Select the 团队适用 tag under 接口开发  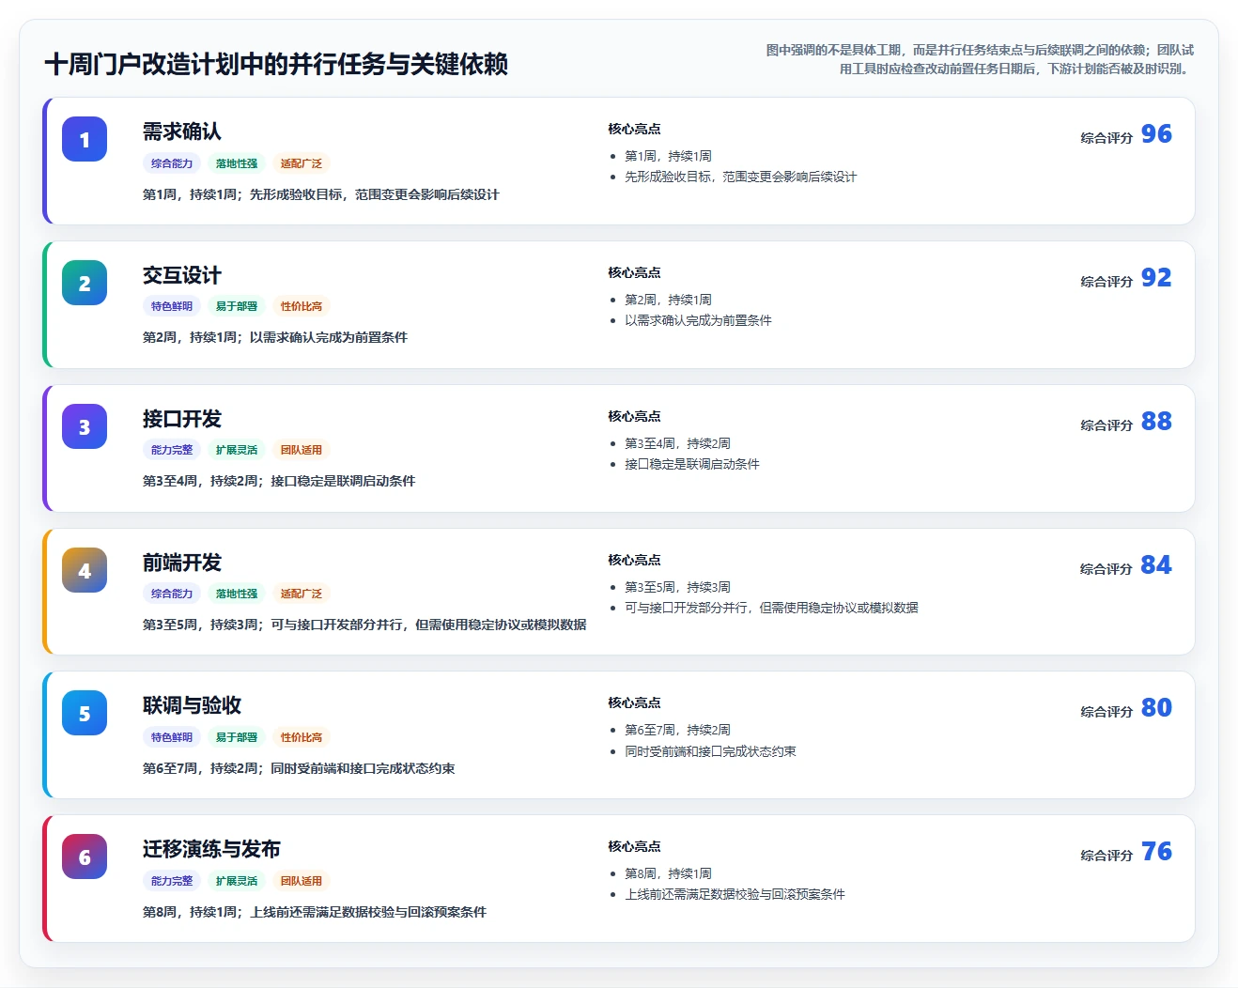click(x=302, y=450)
